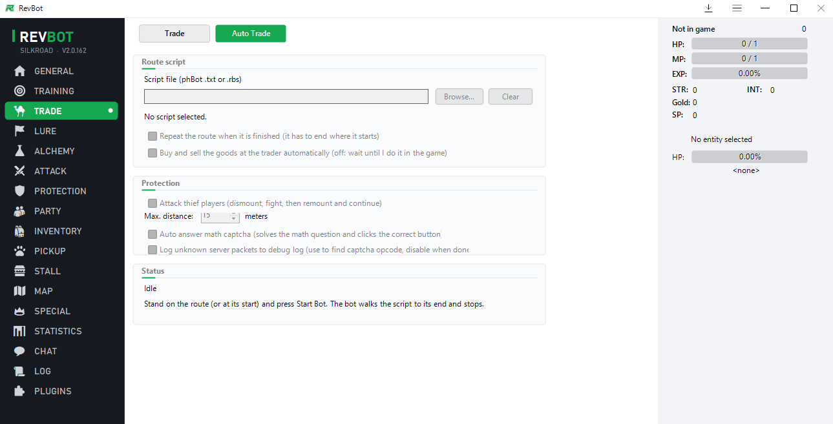The image size is (833, 424).
Task: Open the hamburger menu in title bar
Action: coord(737,8)
